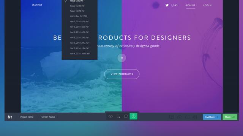Click the circular comparison slider handle
243x136 pixels.
pyautogui.click(x=121, y=58)
